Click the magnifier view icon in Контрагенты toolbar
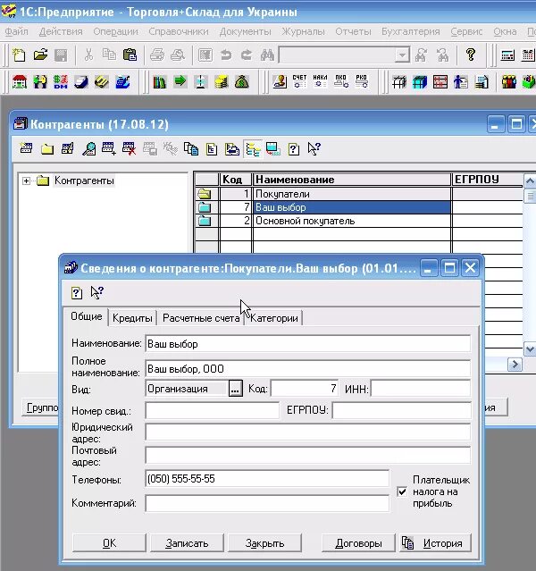The width and height of the screenshot is (536, 571). [88, 148]
